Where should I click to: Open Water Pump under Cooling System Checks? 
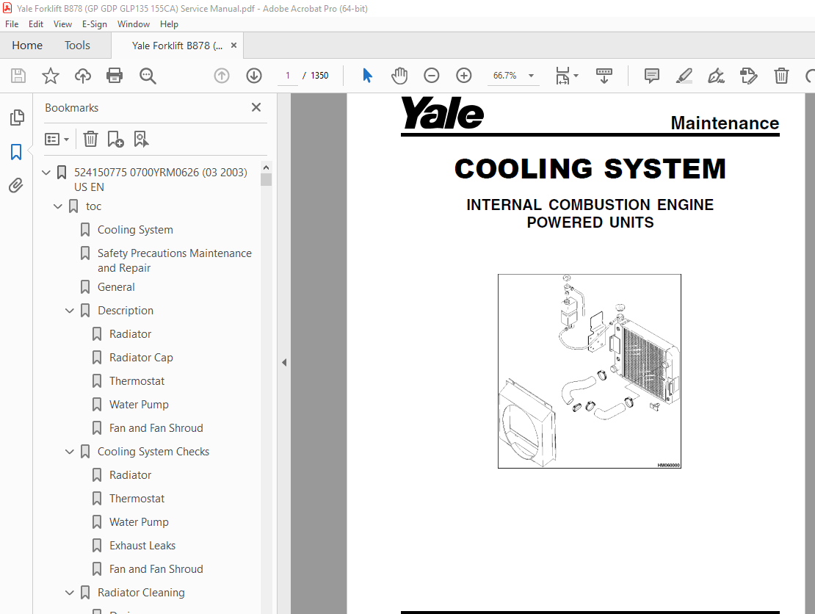[x=139, y=522]
